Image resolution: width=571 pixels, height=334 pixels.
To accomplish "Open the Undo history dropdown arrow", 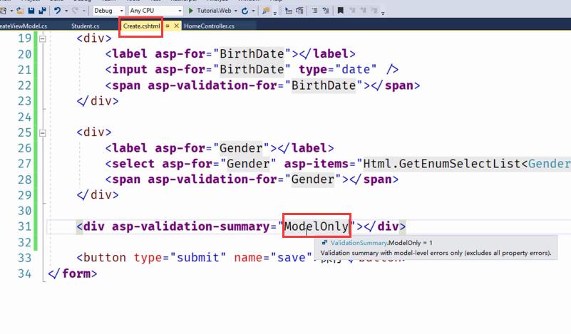I will [66, 11].
